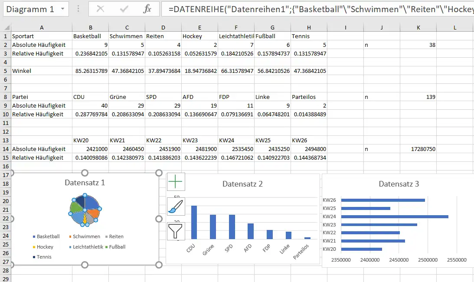Open the Insert Function fx dialog
Screen dimensions: 474x282
(147, 9)
